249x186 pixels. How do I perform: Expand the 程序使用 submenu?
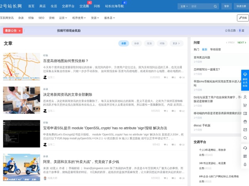79,18
